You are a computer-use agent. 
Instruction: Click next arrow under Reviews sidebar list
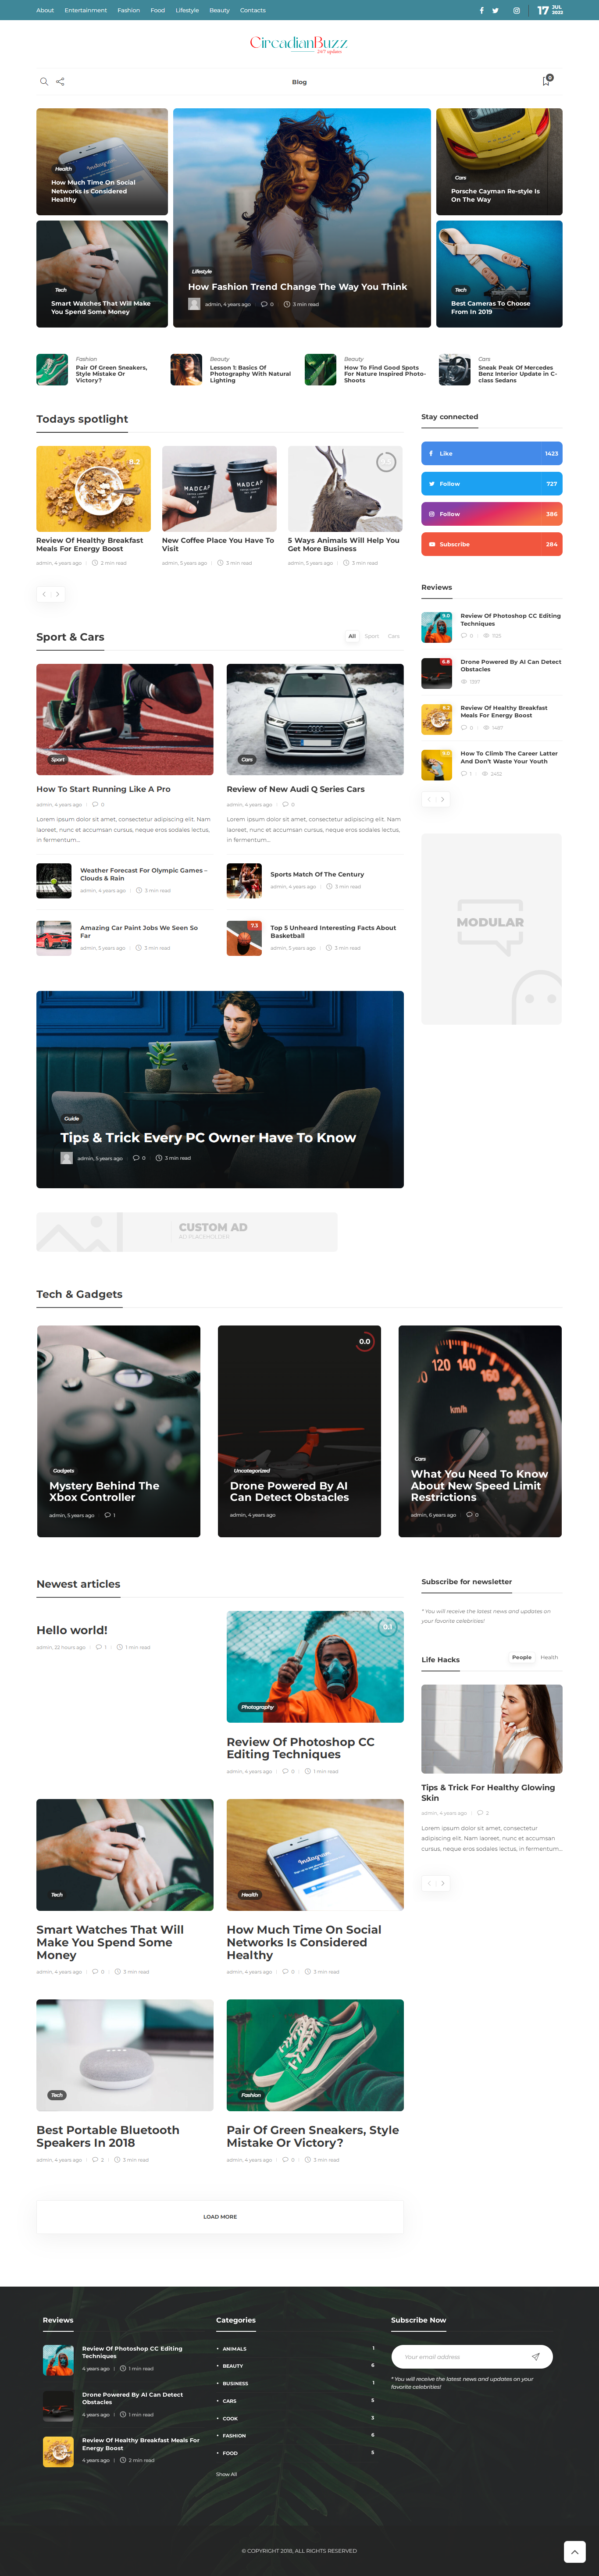(x=443, y=799)
